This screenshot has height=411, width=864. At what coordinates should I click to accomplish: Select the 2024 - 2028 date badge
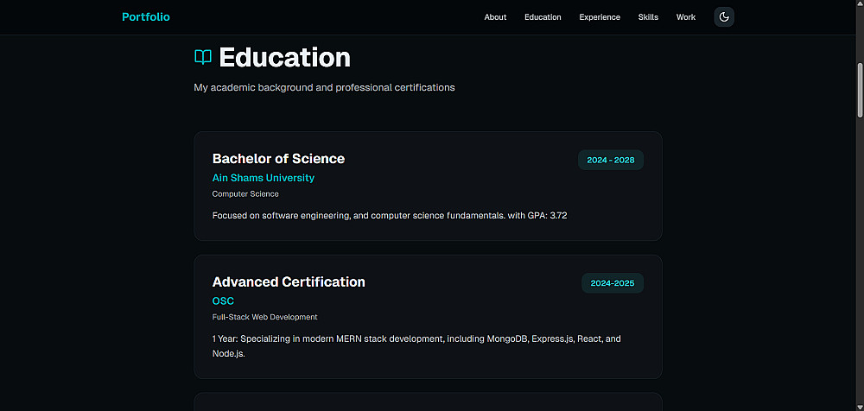pyautogui.click(x=611, y=161)
